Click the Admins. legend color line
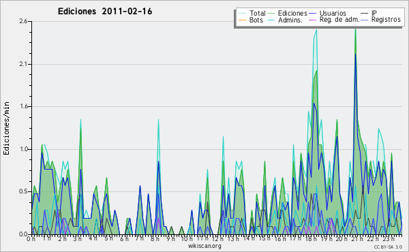Image resolution: width=409 pixels, height=252 pixels. [271, 20]
